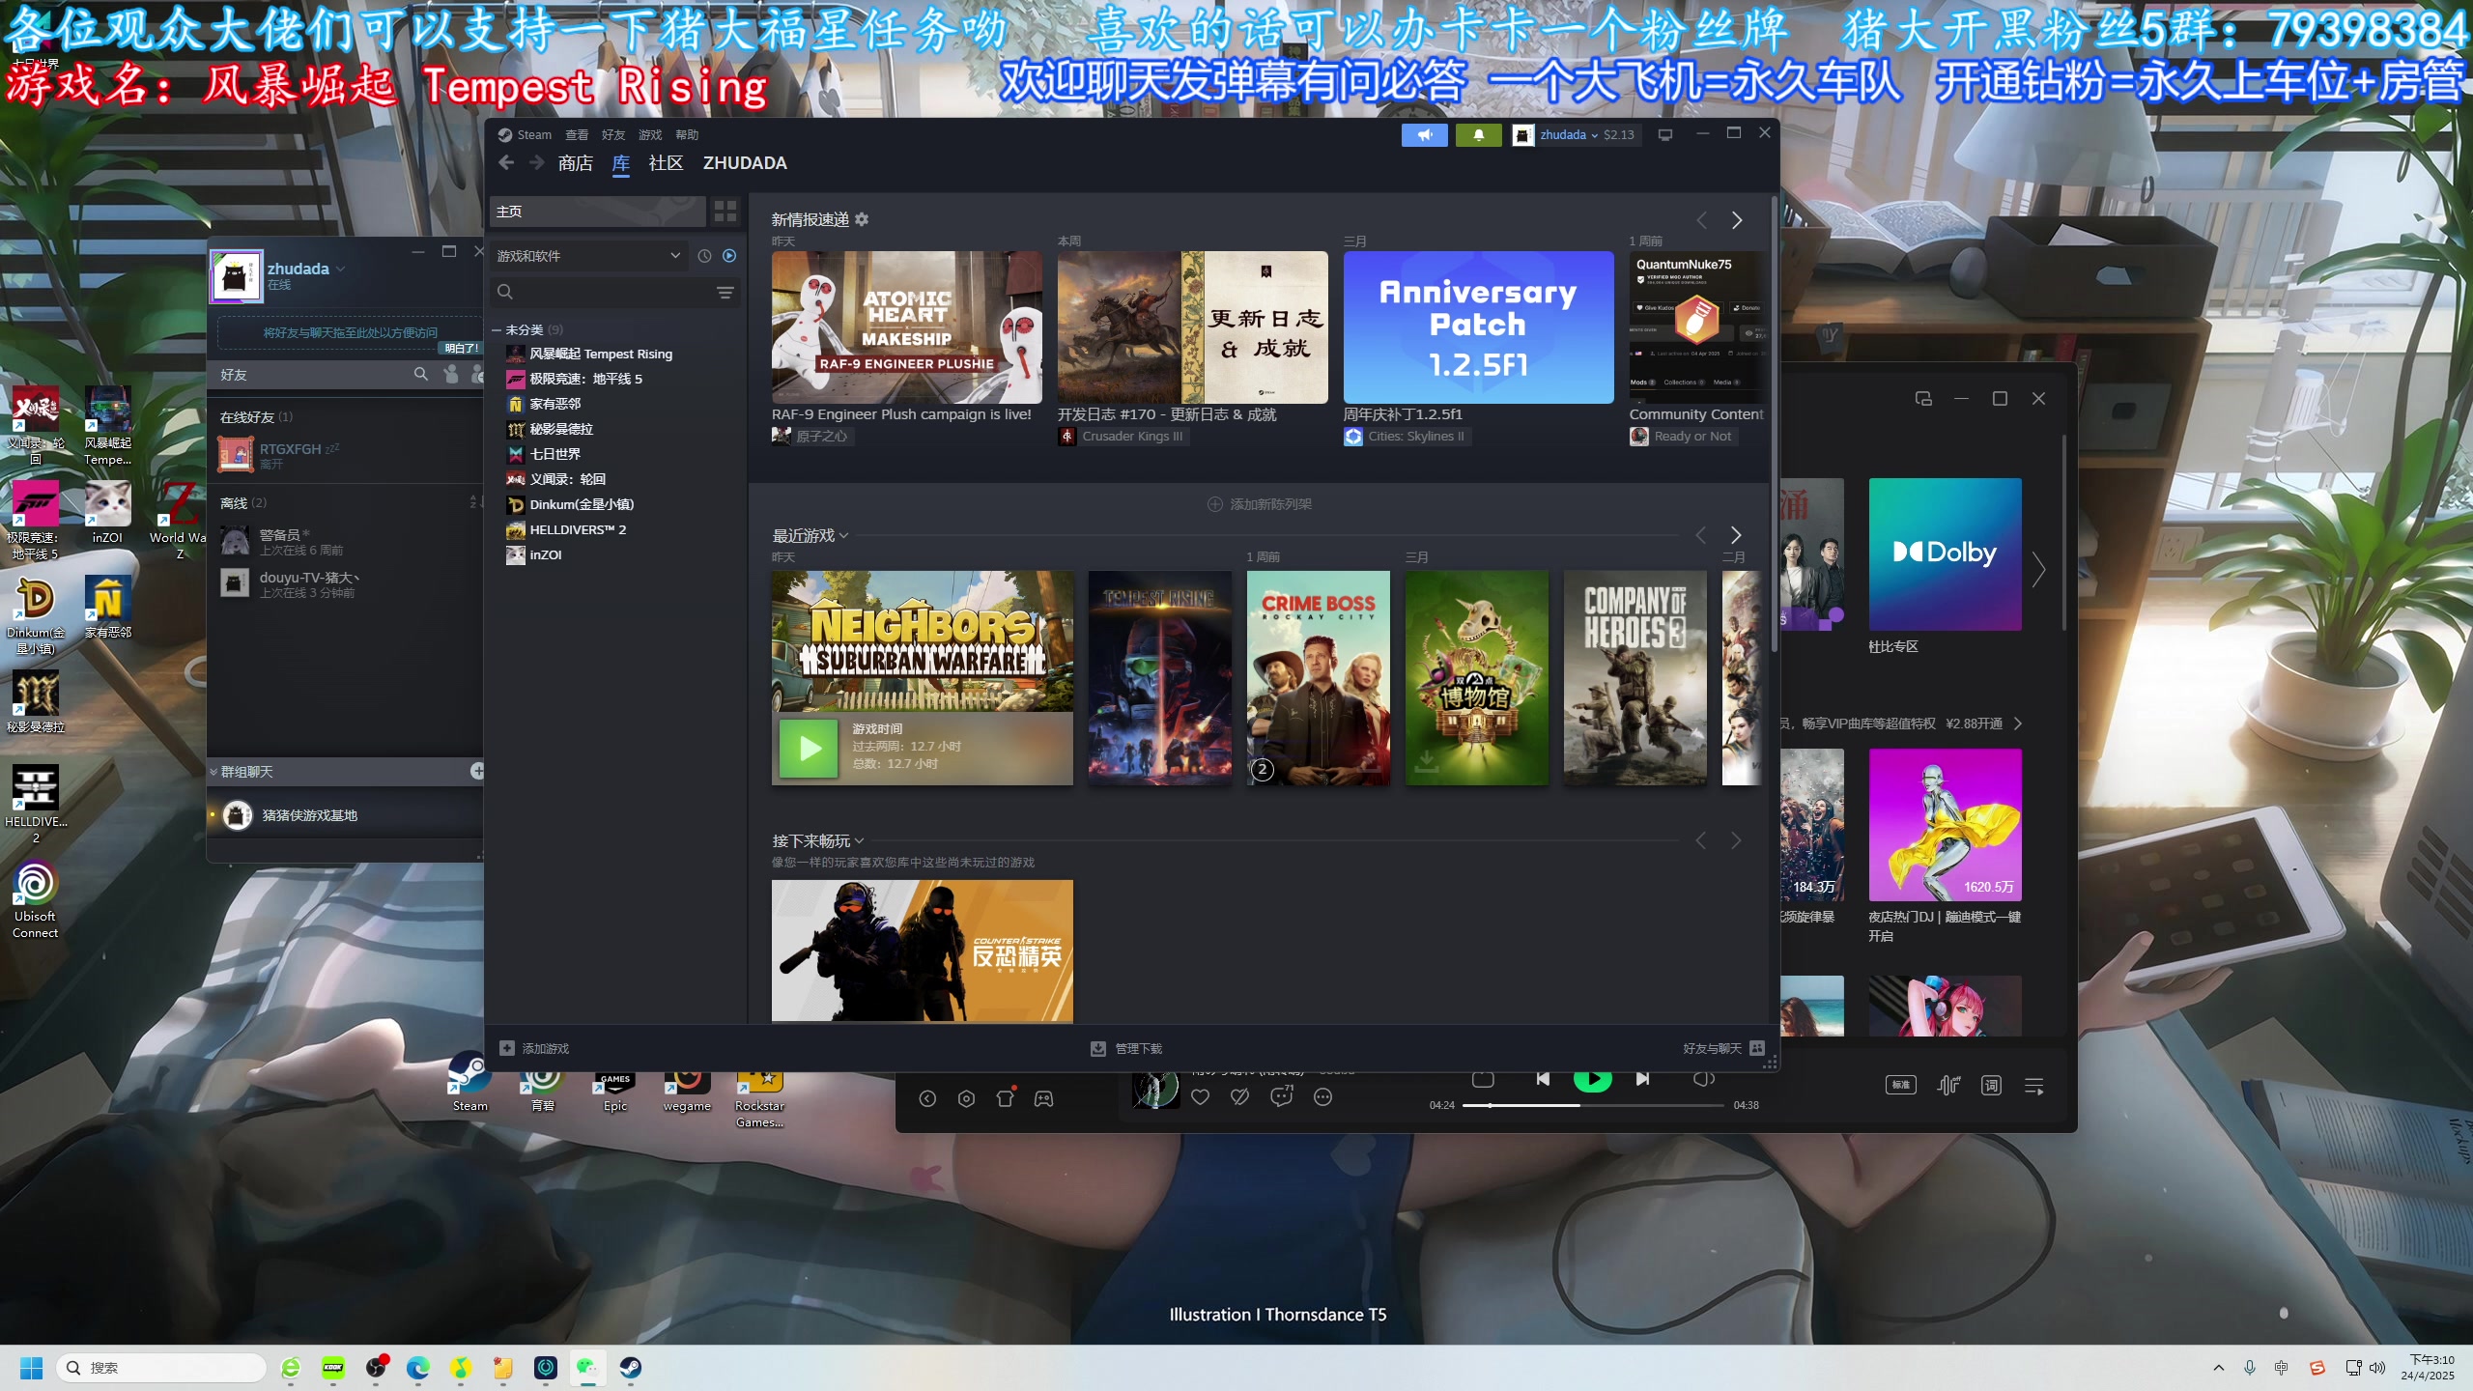The image size is (2473, 1391).
Task: Open the 游戏和软件 filter dropdown
Action: tap(588, 256)
